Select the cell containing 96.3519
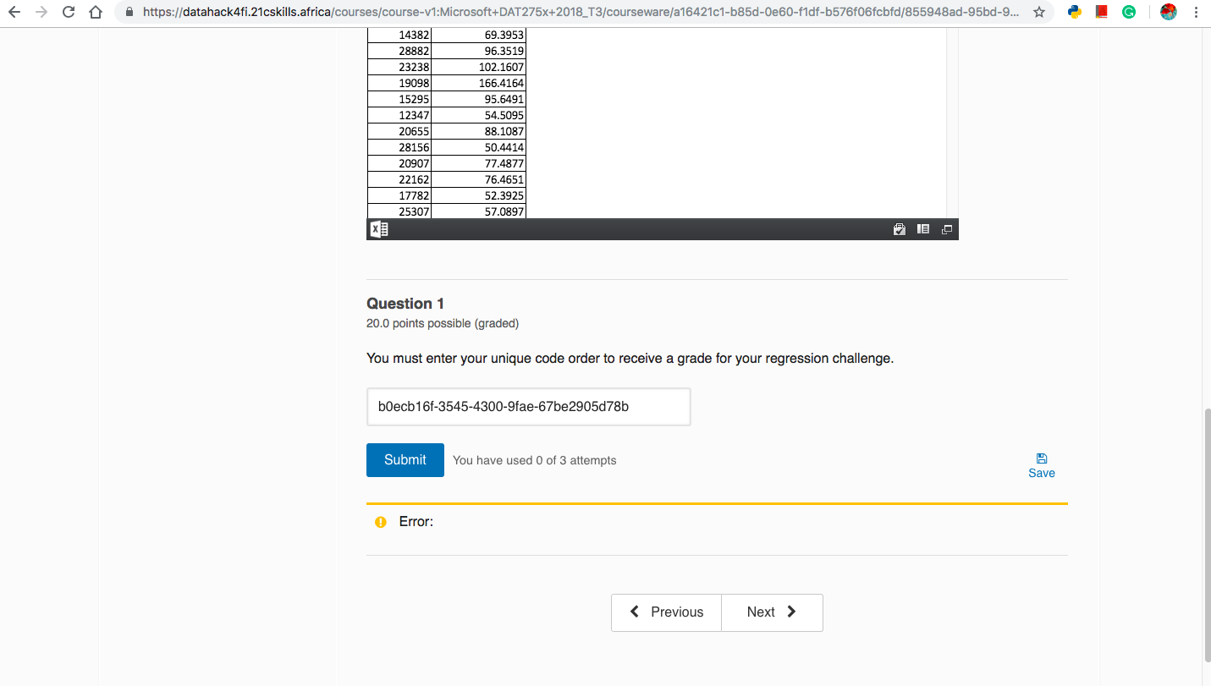The height and width of the screenshot is (686, 1211). click(x=479, y=51)
